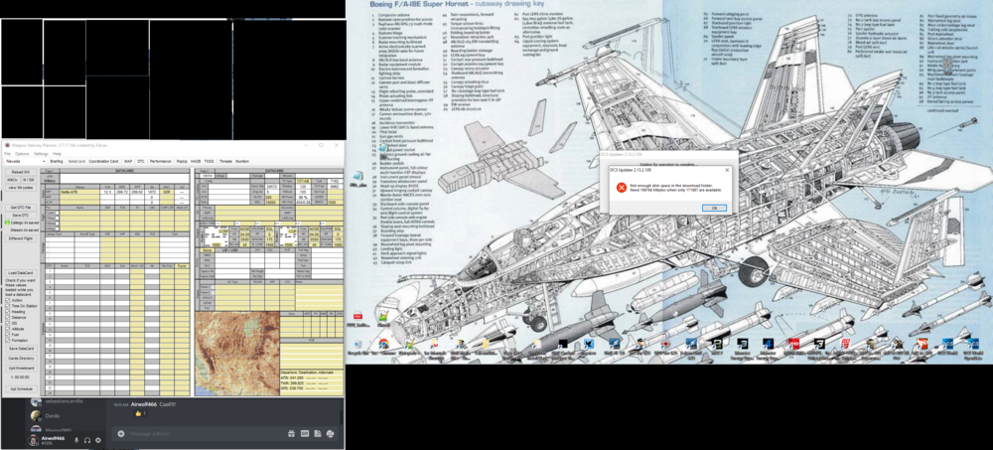Open the Discord gift Nitro icon
993x450 pixels.
291,434
